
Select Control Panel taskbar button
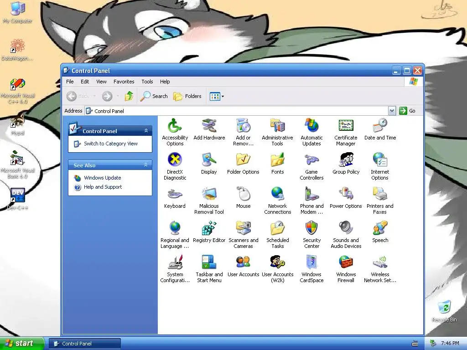(x=85, y=344)
